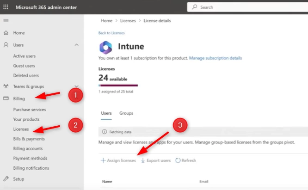Sort by the Email column header

point(203,182)
